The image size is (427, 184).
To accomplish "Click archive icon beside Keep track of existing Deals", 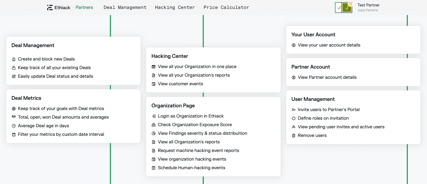I will (14, 68).
